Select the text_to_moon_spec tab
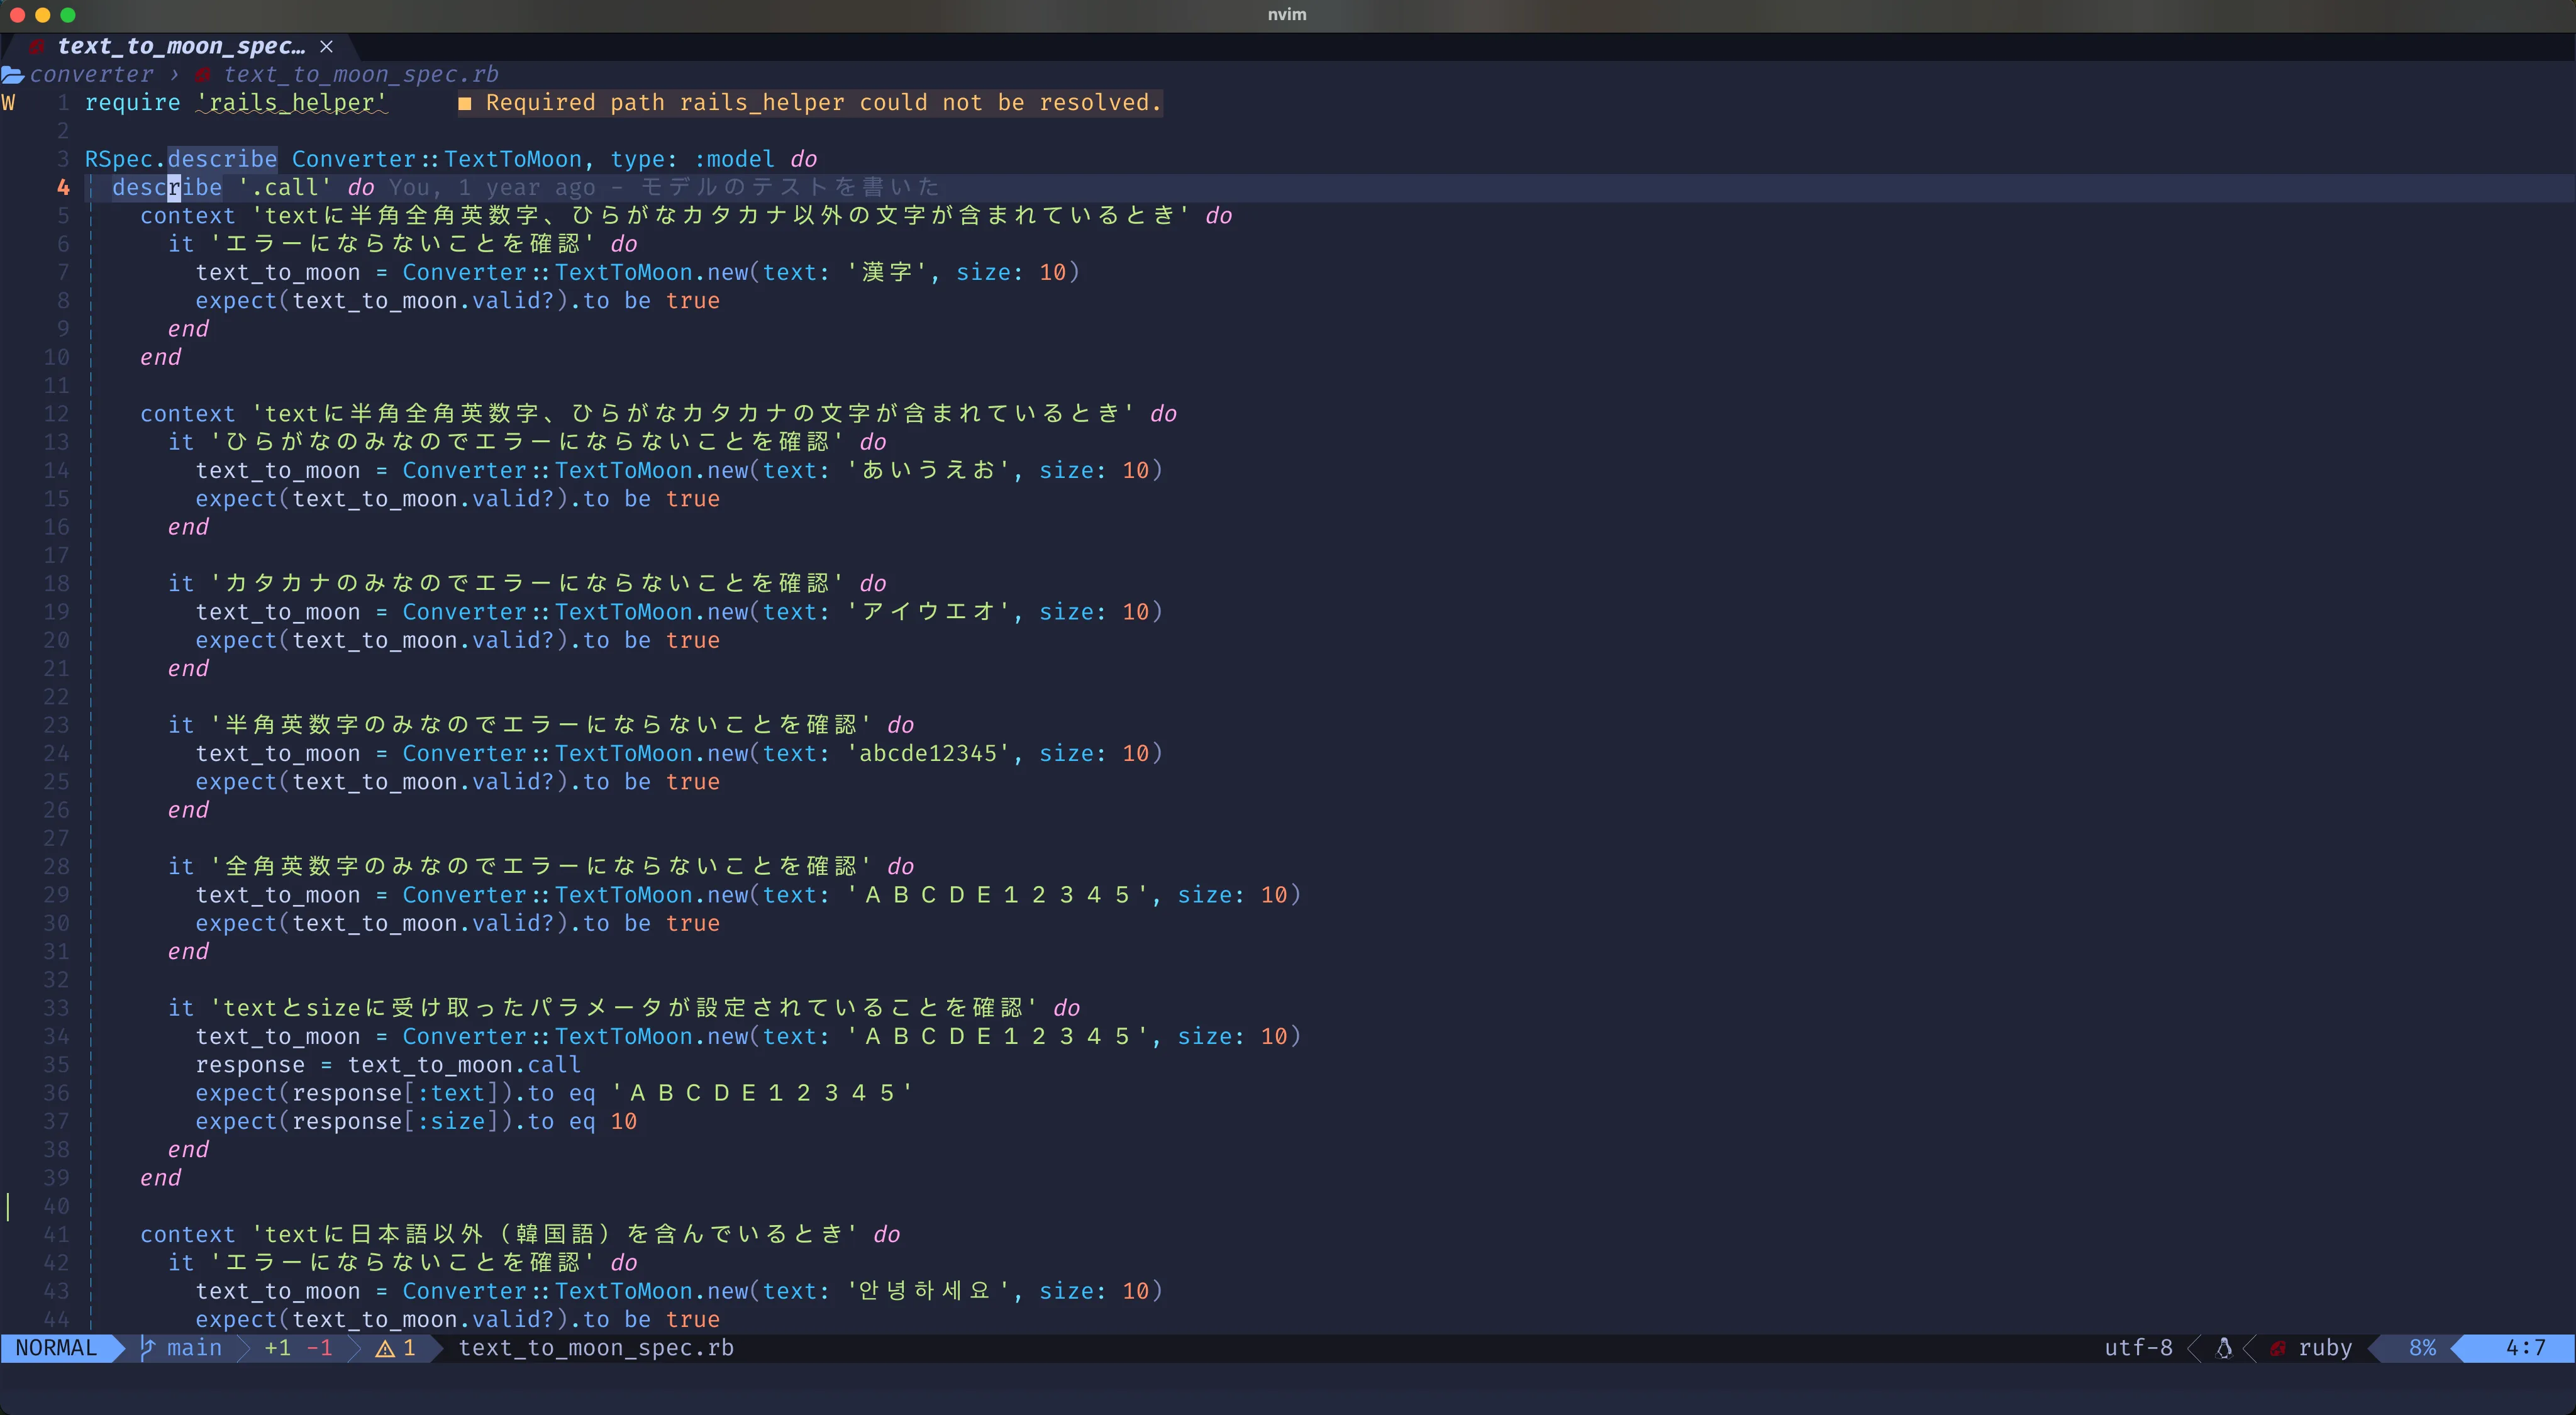This screenshot has height=1415, width=2576. (181, 46)
